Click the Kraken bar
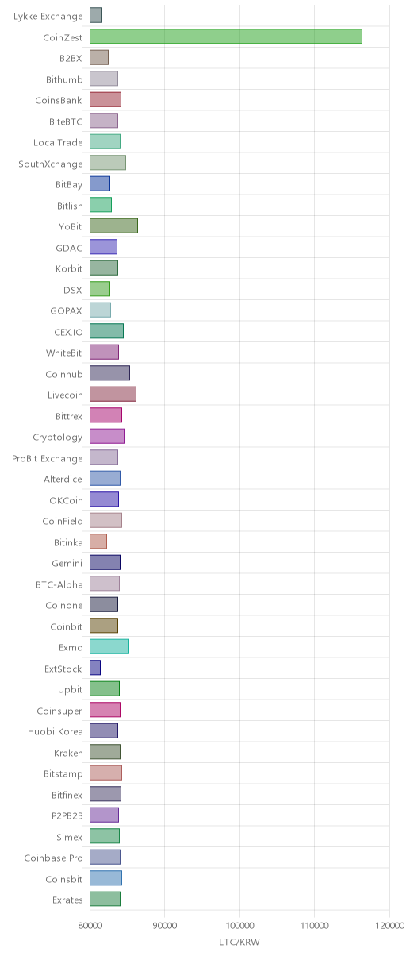406x956 pixels. coord(105,752)
